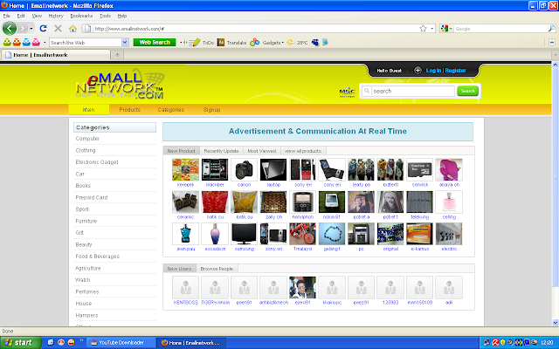Expand the URL bar history dropdown arrow
This screenshot has height=349, width=559.
click(x=432, y=29)
